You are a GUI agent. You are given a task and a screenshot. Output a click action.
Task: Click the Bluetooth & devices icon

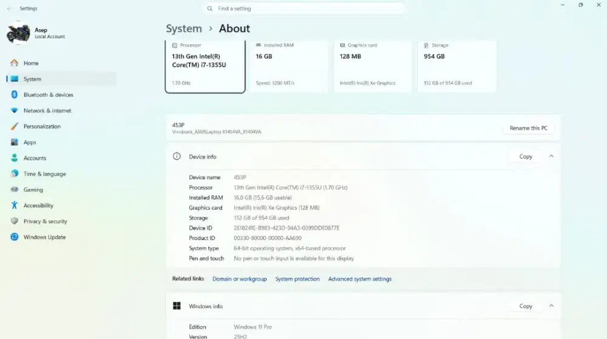point(15,95)
